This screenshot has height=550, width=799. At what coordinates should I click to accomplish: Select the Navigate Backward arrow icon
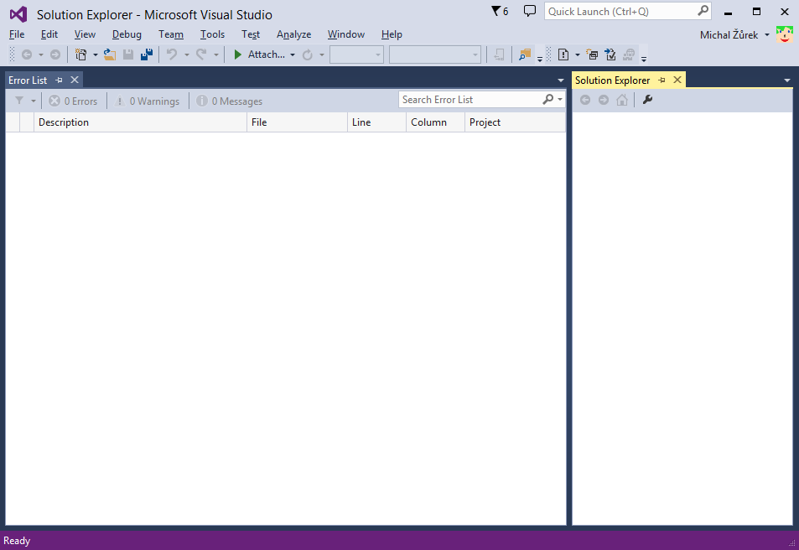coord(29,54)
